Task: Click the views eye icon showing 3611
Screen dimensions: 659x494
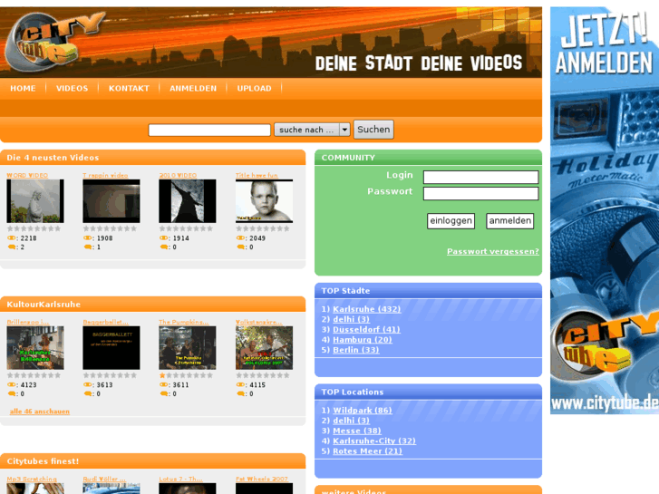Action: [x=163, y=384]
